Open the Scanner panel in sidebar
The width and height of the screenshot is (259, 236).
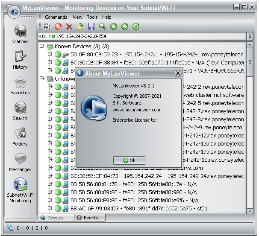[20, 34]
